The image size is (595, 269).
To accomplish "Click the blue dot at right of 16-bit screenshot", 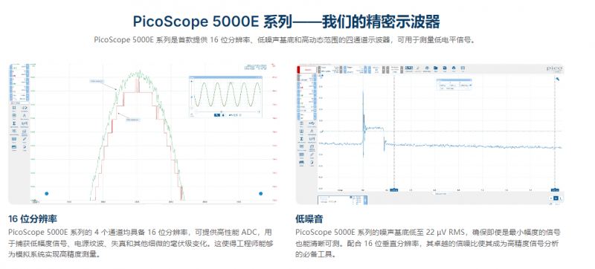I will coord(261,194).
